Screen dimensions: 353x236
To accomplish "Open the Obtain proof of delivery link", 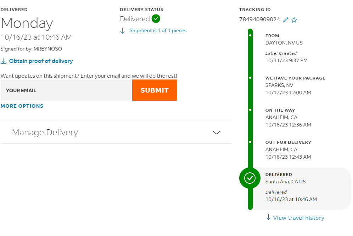I will (41, 61).
